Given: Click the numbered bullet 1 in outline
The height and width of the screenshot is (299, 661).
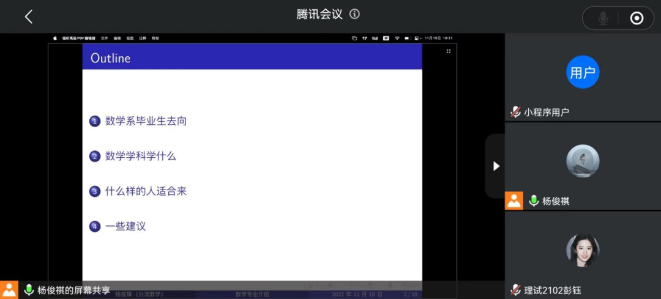Looking at the screenshot, I should coord(95,122).
